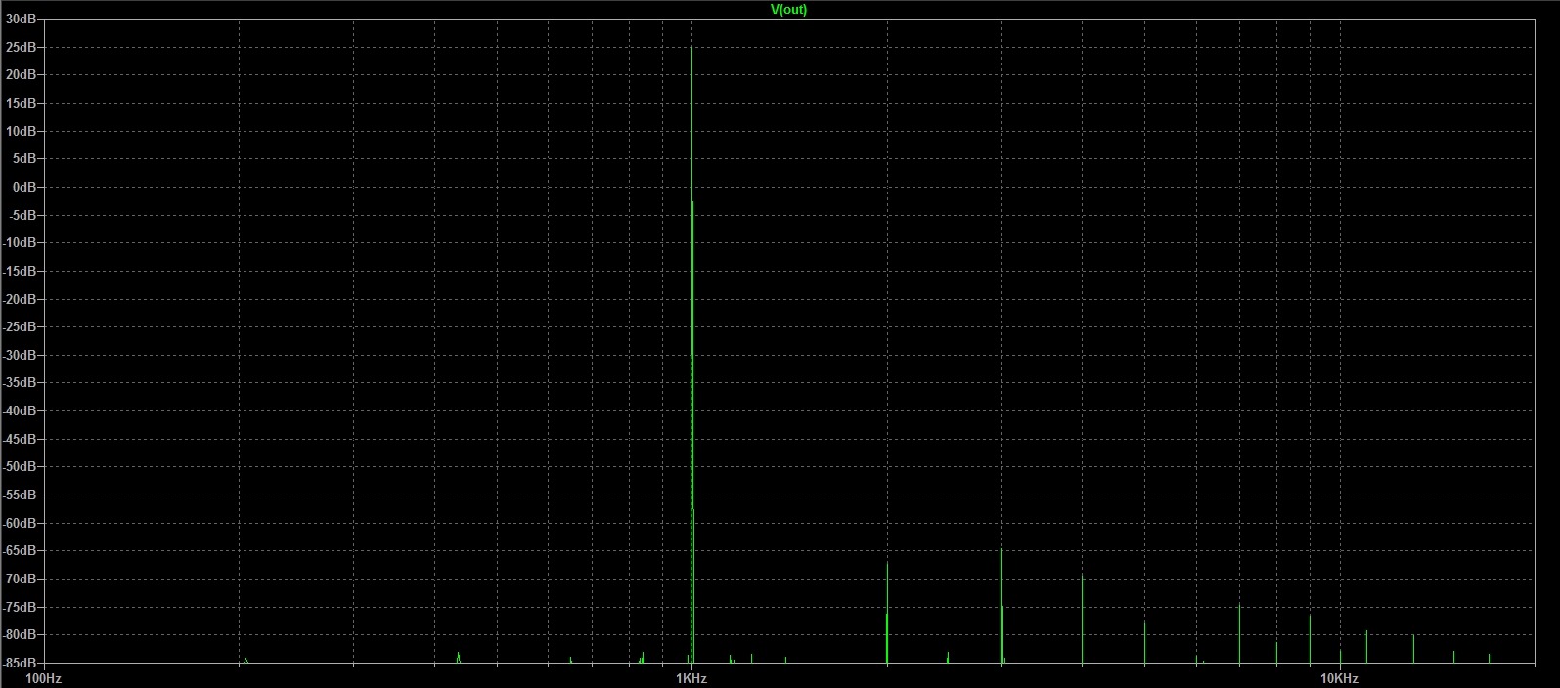Image resolution: width=1560 pixels, height=688 pixels.
Task: Click the -55dB axis label
Action: pyautogui.click(x=21, y=494)
